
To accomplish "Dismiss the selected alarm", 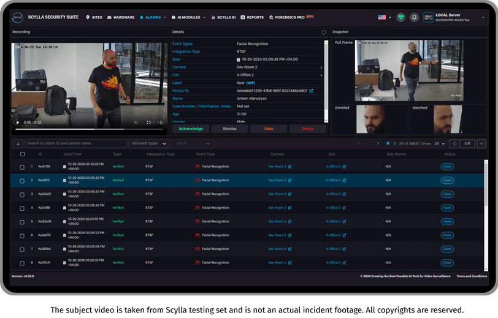I will (x=229, y=129).
